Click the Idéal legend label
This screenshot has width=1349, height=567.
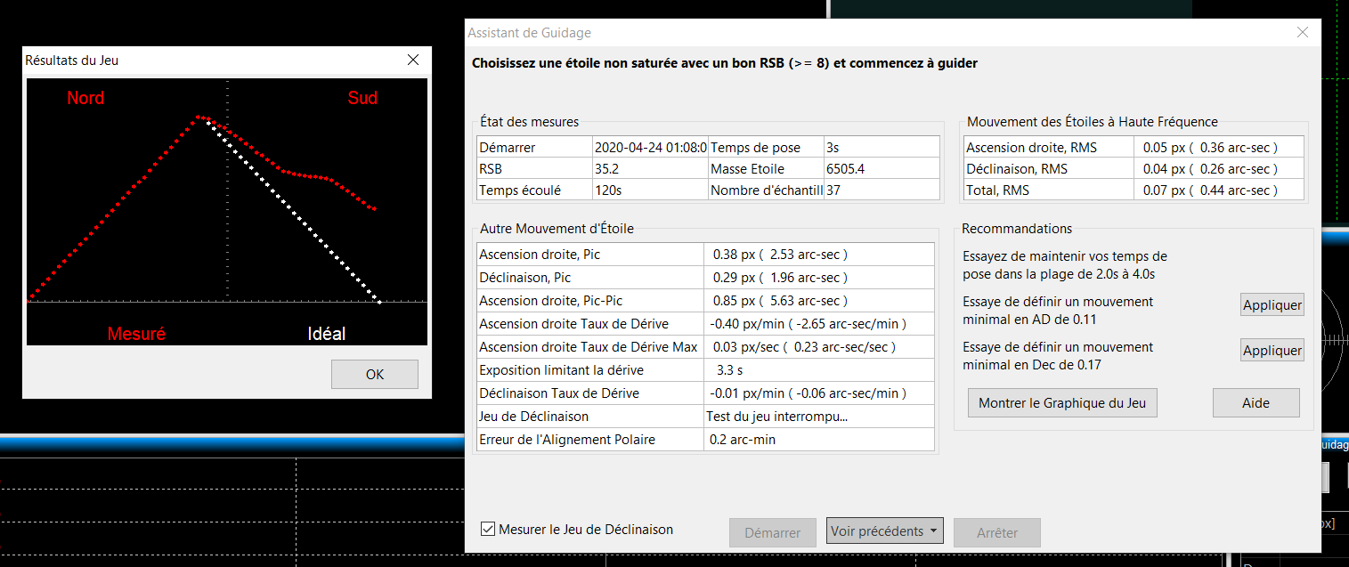coord(326,334)
